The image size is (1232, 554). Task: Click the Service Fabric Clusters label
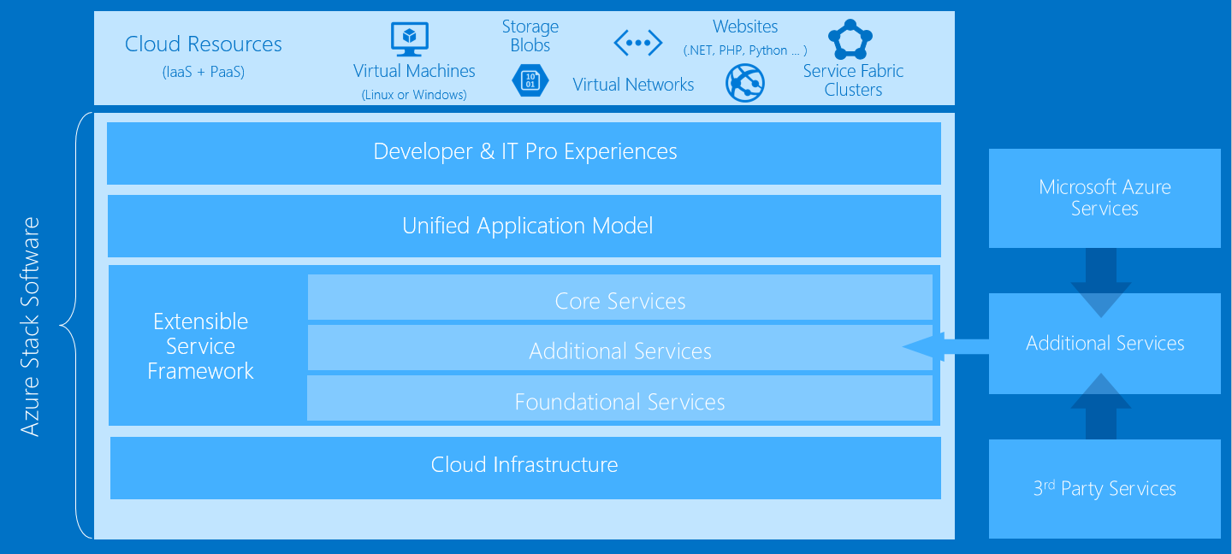(853, 80)
